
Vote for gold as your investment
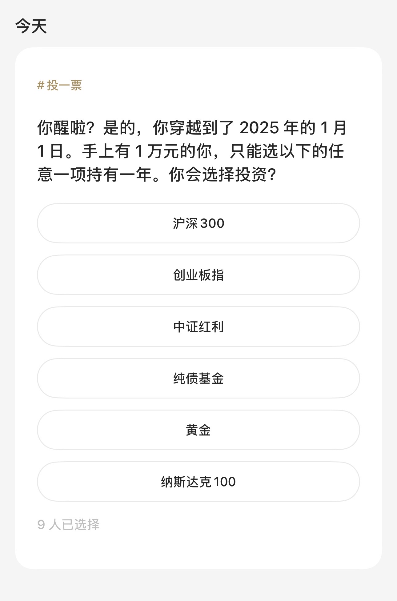point(198,430)
